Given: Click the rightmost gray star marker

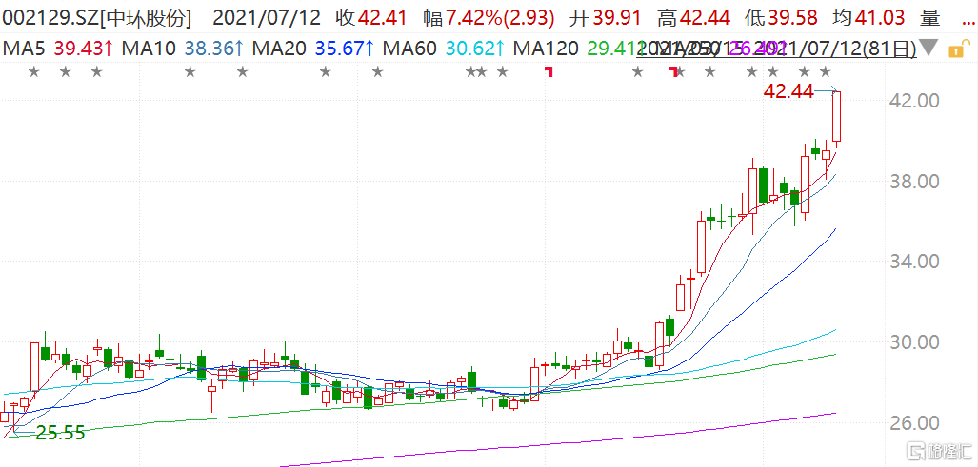Looking at the screenshot, I should pyautogui.click(x=826, y=72).
